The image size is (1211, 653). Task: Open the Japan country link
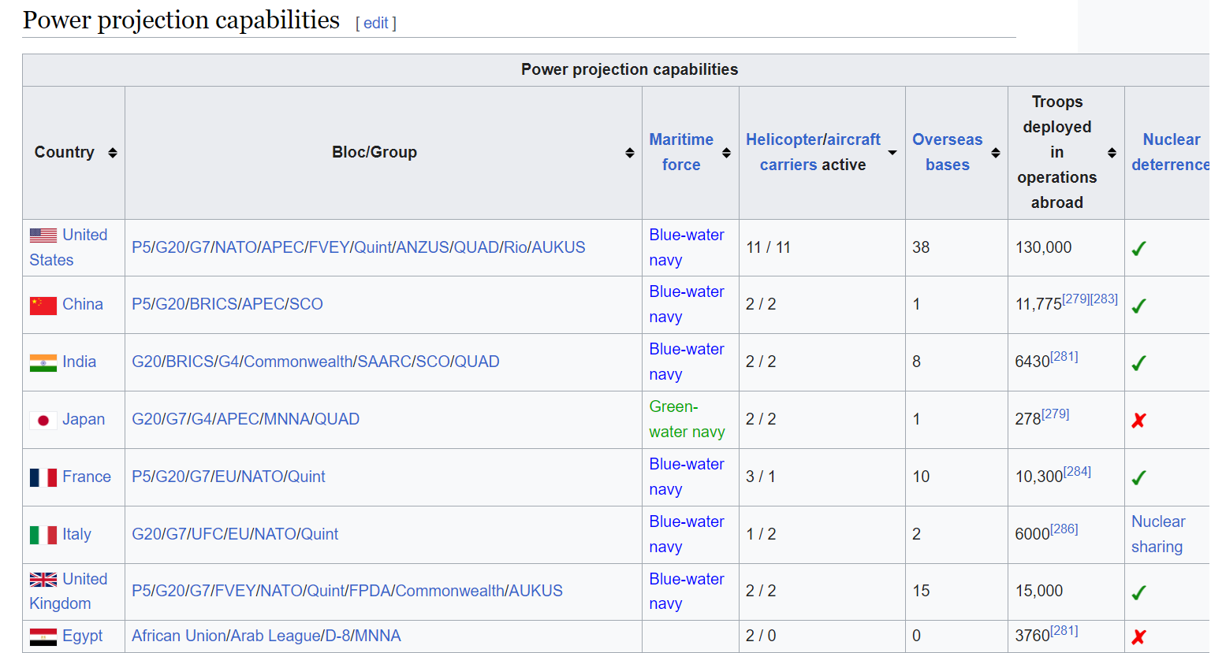(84, 419)
